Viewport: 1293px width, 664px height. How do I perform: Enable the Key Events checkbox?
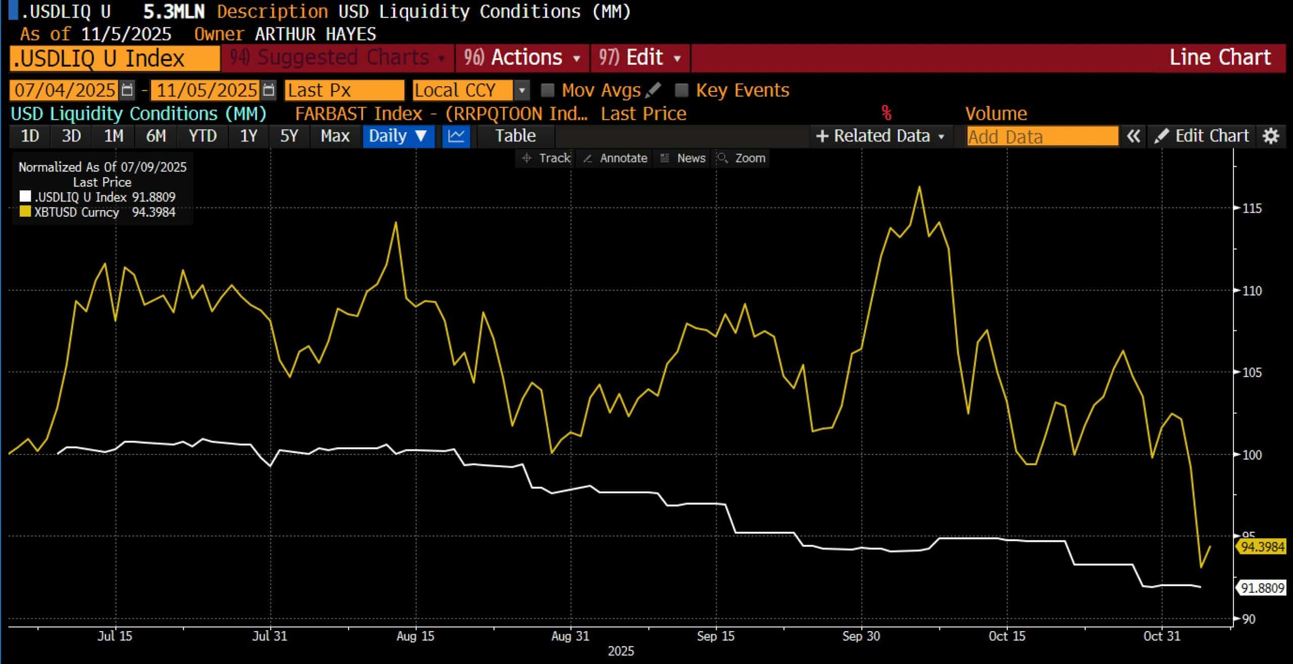[682, 90]
